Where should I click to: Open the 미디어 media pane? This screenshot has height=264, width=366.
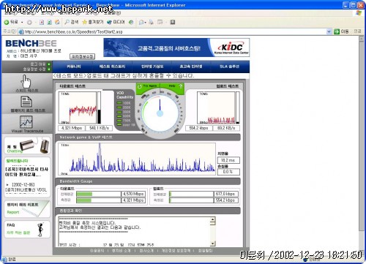pyautogui.click(x=116, y=22)
